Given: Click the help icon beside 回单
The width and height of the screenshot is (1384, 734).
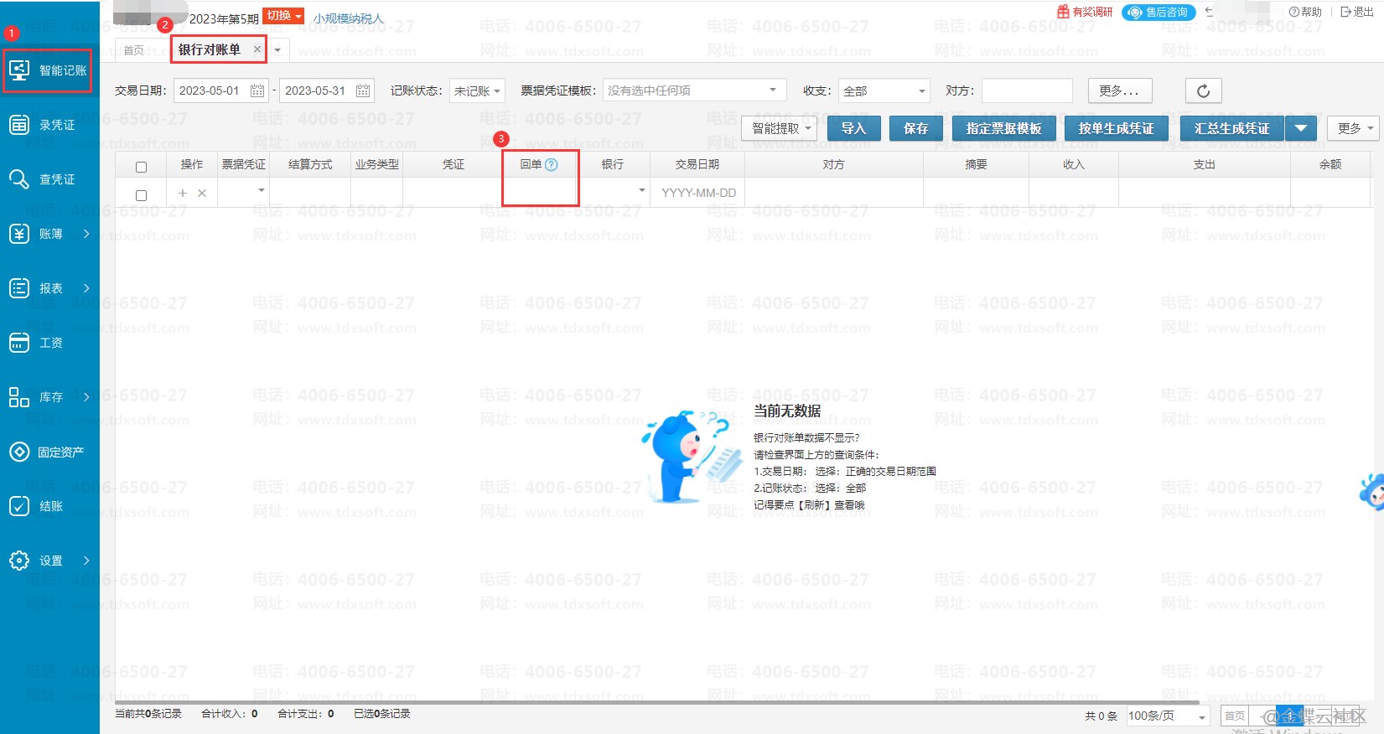Looking at the screenshot, I should pyautogui.click(x=552, y=165).
